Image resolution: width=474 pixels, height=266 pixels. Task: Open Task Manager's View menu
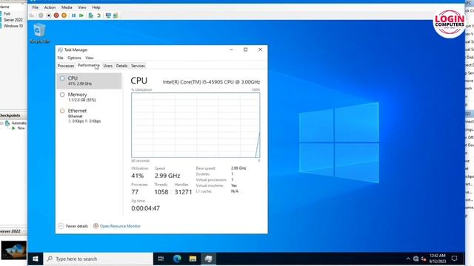click(x=90, y=58)
